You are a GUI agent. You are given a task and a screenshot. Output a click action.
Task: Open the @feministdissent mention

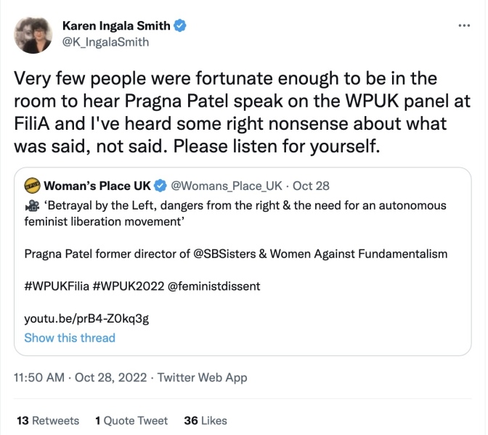(x=216, y=286)
